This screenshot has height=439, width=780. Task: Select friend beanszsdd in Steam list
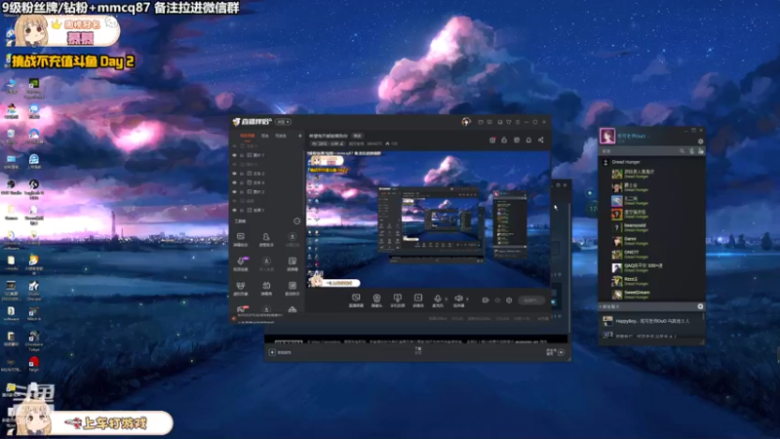coord(651,227)
